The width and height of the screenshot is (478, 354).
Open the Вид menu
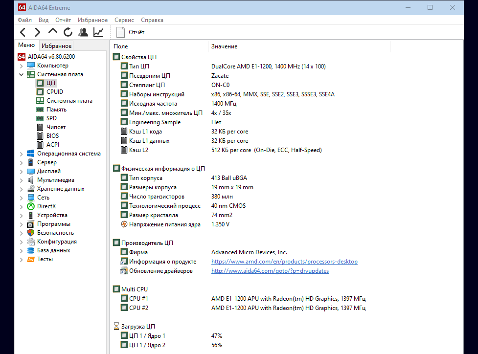(x=44, y=20)
